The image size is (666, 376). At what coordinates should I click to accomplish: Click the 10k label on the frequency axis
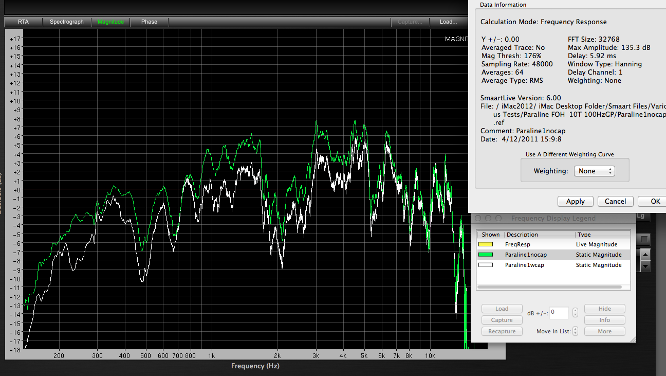coord(432,355)
